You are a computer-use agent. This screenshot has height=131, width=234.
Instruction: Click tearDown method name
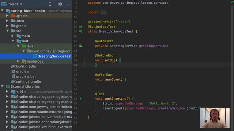[112, 79]
